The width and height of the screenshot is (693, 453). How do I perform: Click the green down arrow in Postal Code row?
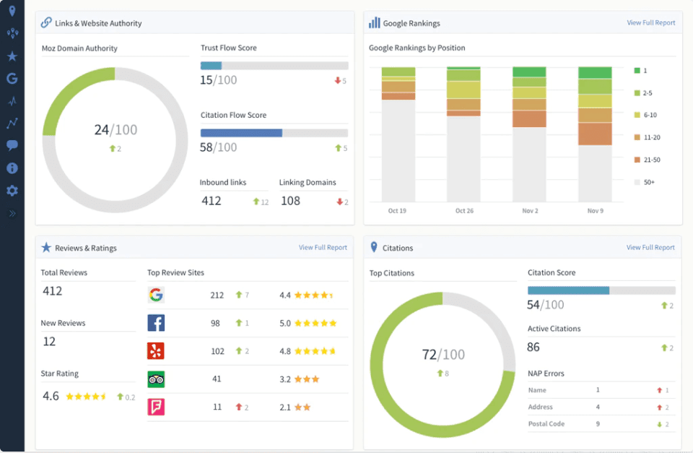pyautogui.click(x=659, y=424)
